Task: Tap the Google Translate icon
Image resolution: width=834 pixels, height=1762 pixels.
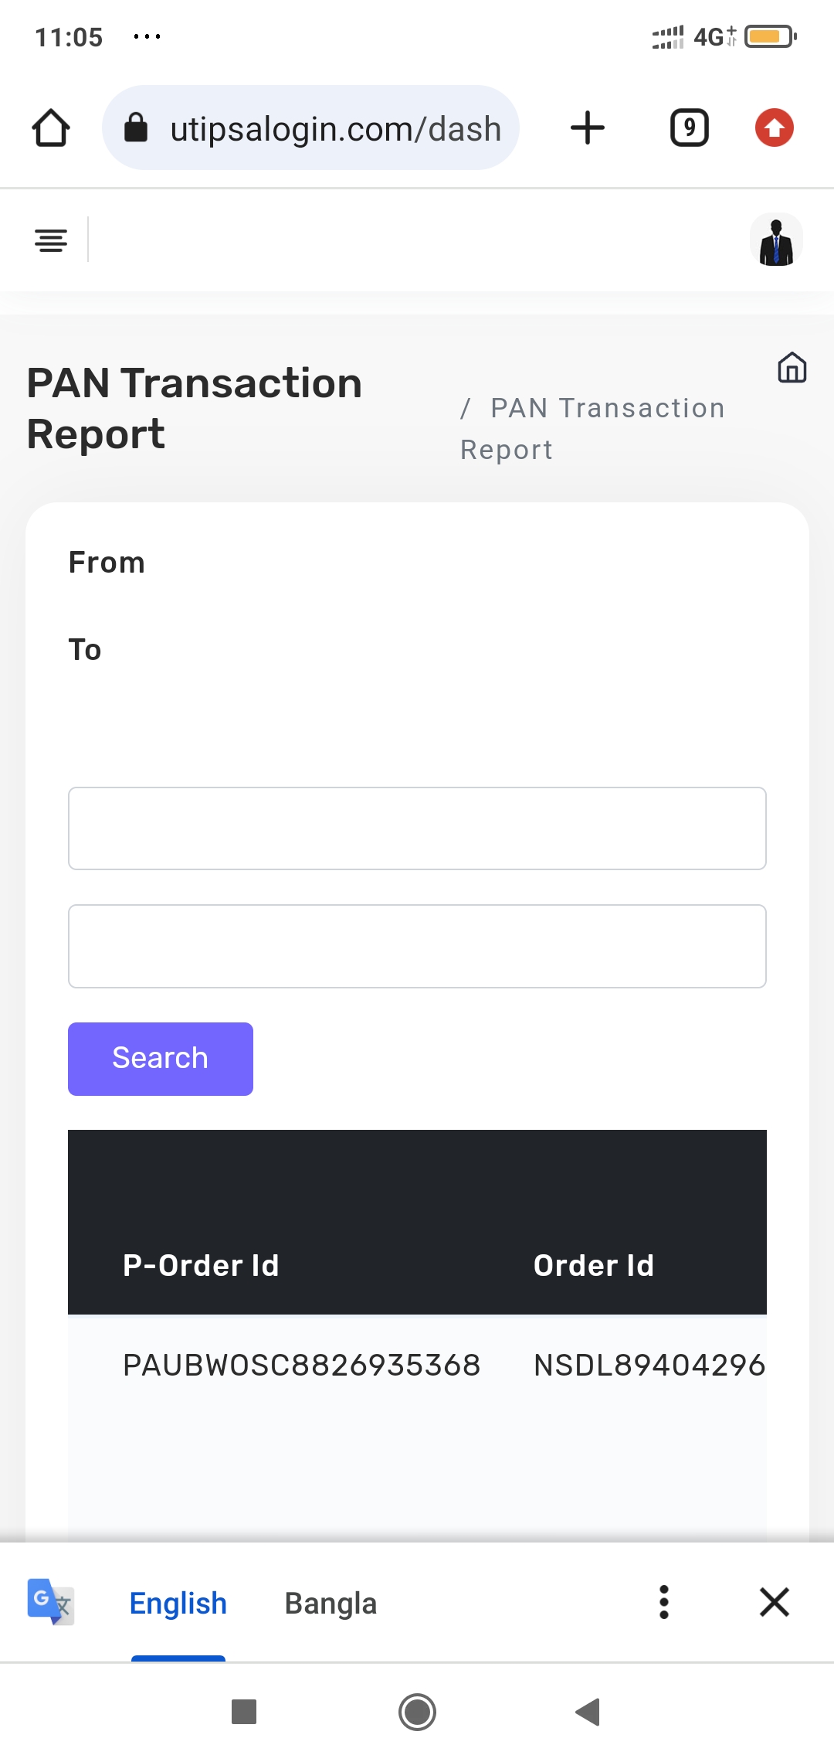Action: [51, 1601]
